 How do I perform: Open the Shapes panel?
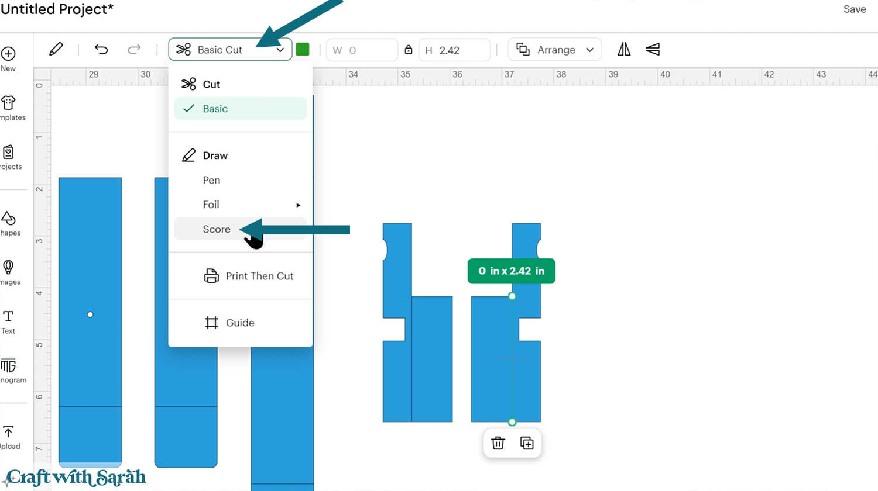(x=8, y=219)
